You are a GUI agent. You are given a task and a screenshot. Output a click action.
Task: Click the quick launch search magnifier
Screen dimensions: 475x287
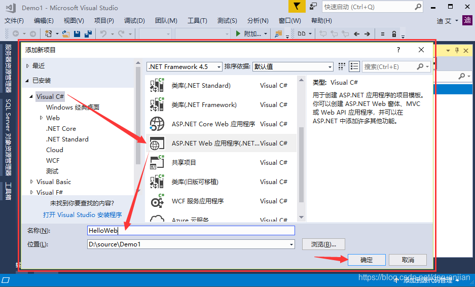(418, 7)
